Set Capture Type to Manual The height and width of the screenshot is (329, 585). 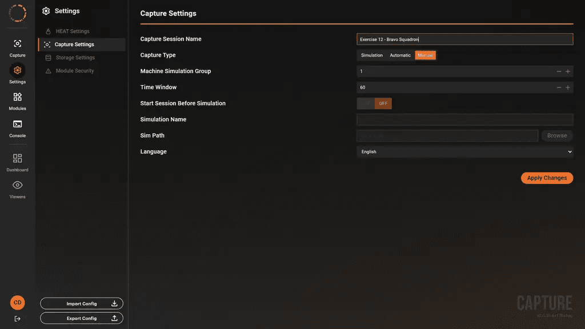[425, 55]
